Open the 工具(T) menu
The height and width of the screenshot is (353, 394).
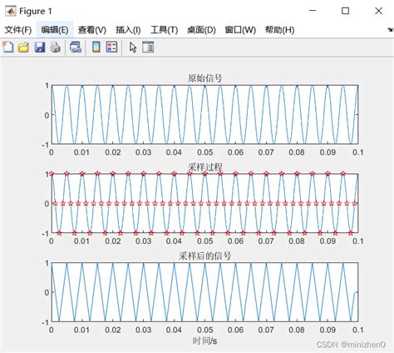coord(164,30)
